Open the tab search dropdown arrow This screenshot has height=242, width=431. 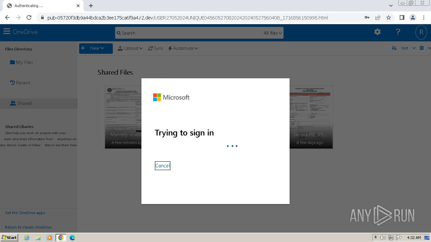coord(391,6)
